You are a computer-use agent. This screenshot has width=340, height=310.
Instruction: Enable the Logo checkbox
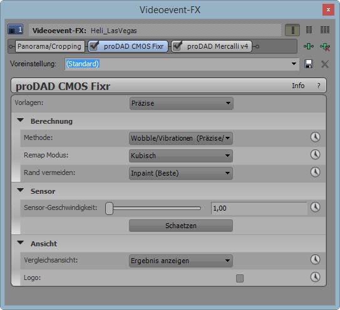240,278
